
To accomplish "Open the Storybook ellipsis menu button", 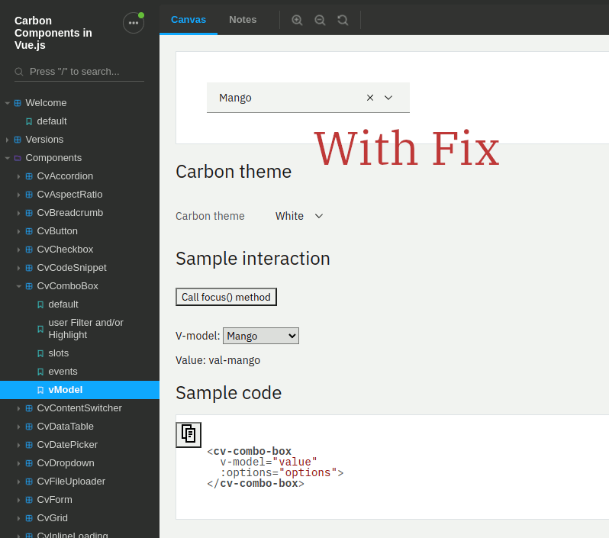I will tap(134, 23).
